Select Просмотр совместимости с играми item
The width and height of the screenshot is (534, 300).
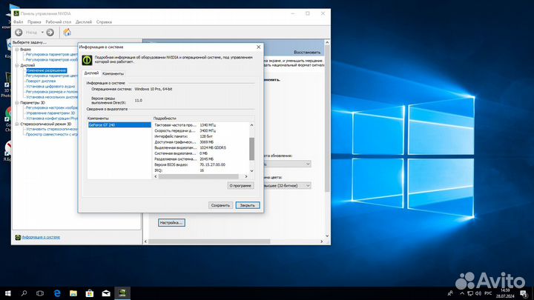pos(52,134)
